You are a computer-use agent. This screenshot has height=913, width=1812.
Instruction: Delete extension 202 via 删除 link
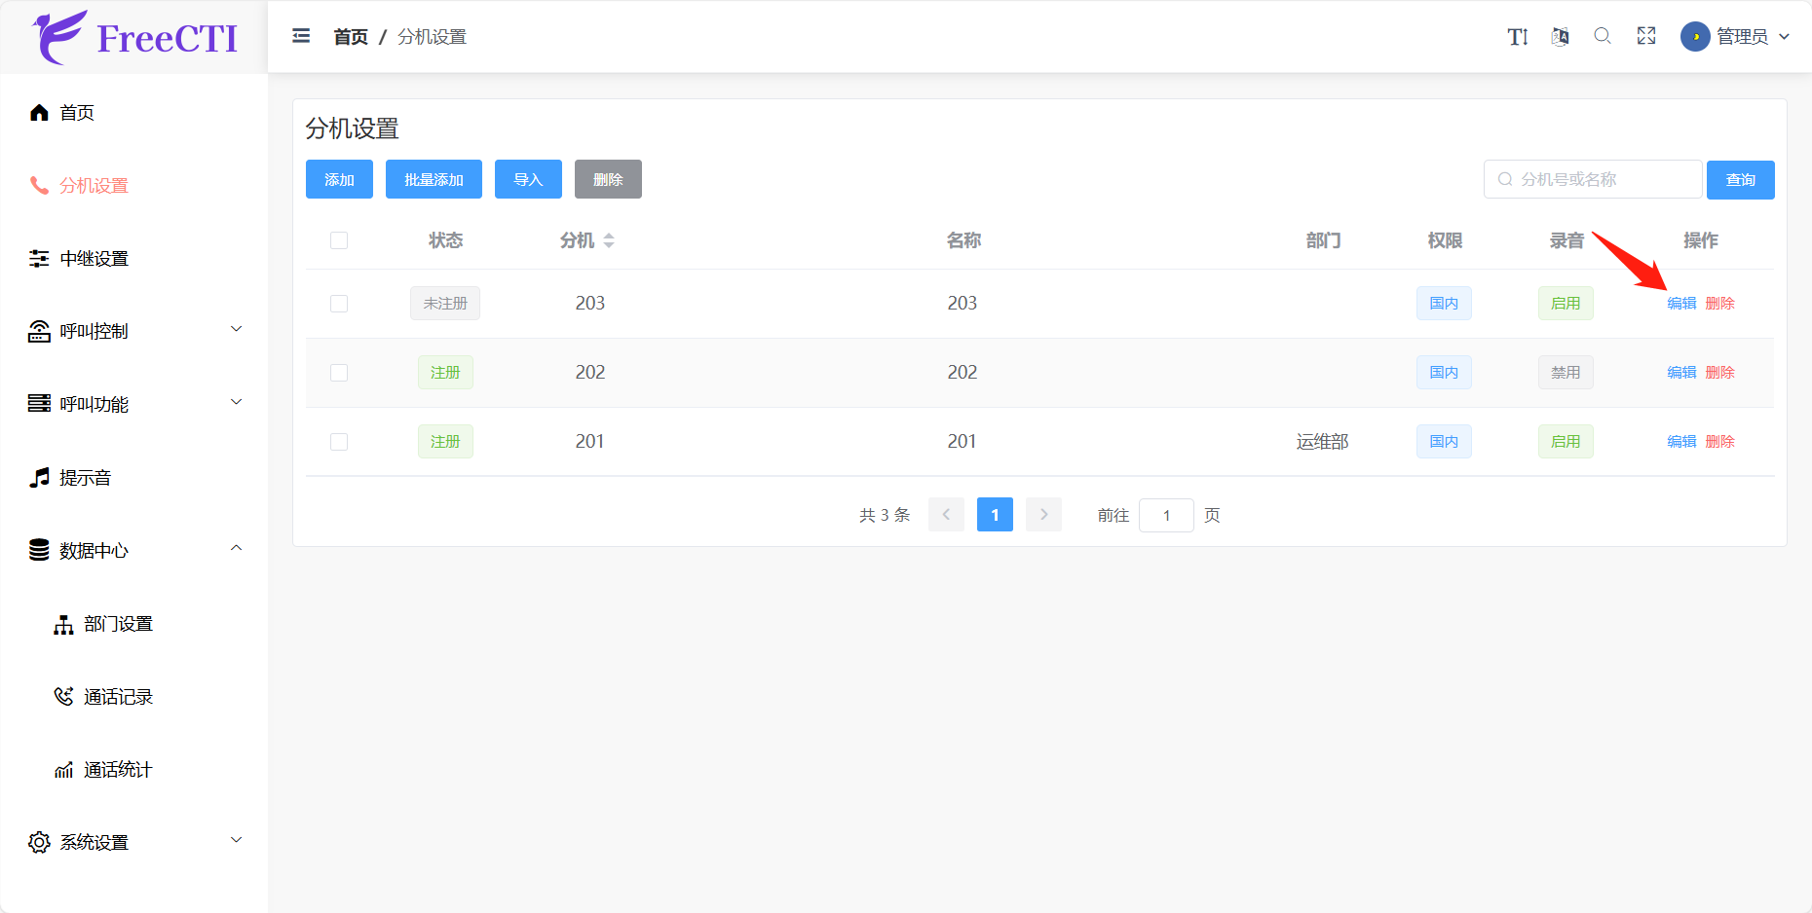point(1719,373)
